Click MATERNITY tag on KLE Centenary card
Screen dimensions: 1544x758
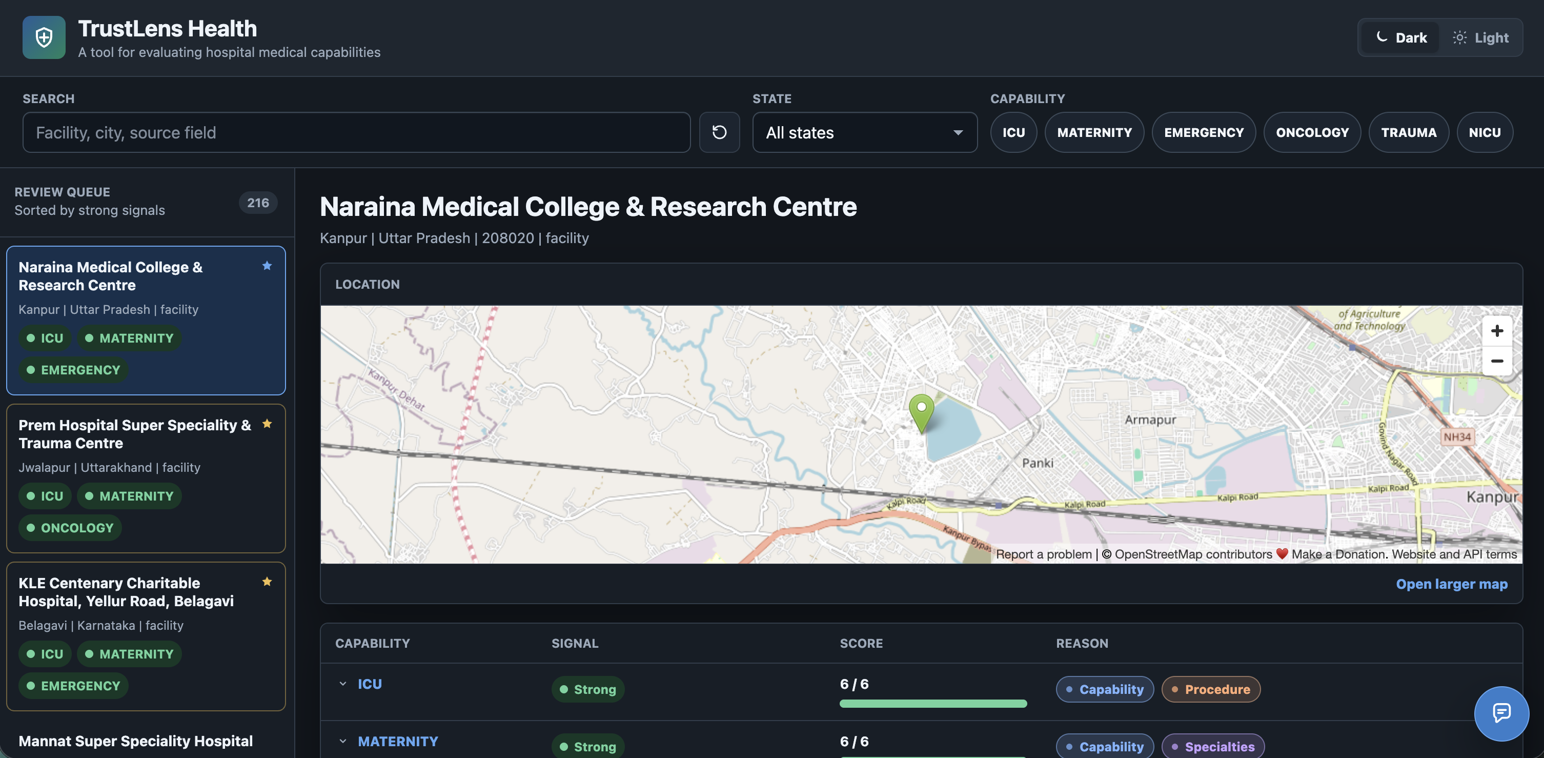129,654
